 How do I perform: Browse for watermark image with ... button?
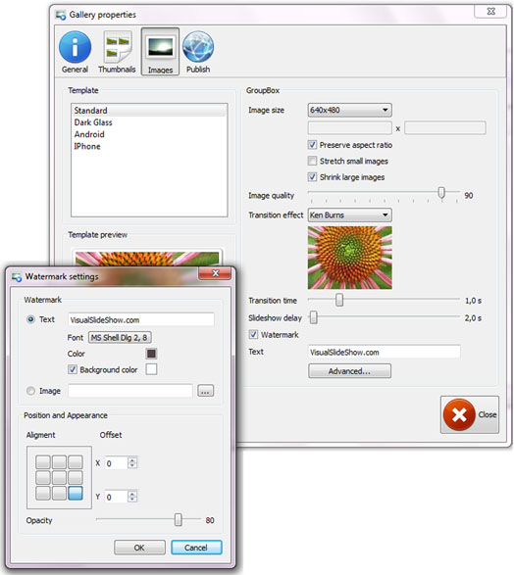(x=205, y=391)
